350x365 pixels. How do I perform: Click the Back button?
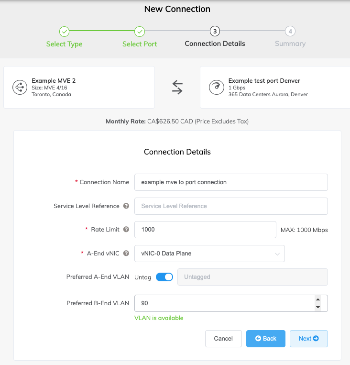[x=266, y=339]
